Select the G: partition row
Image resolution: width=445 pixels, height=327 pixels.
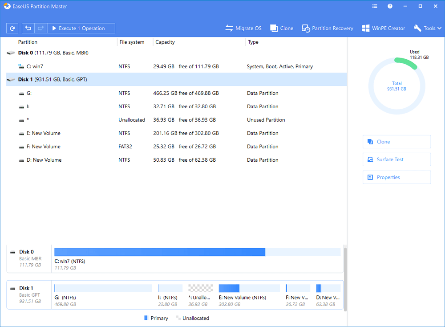click(176, 93)
